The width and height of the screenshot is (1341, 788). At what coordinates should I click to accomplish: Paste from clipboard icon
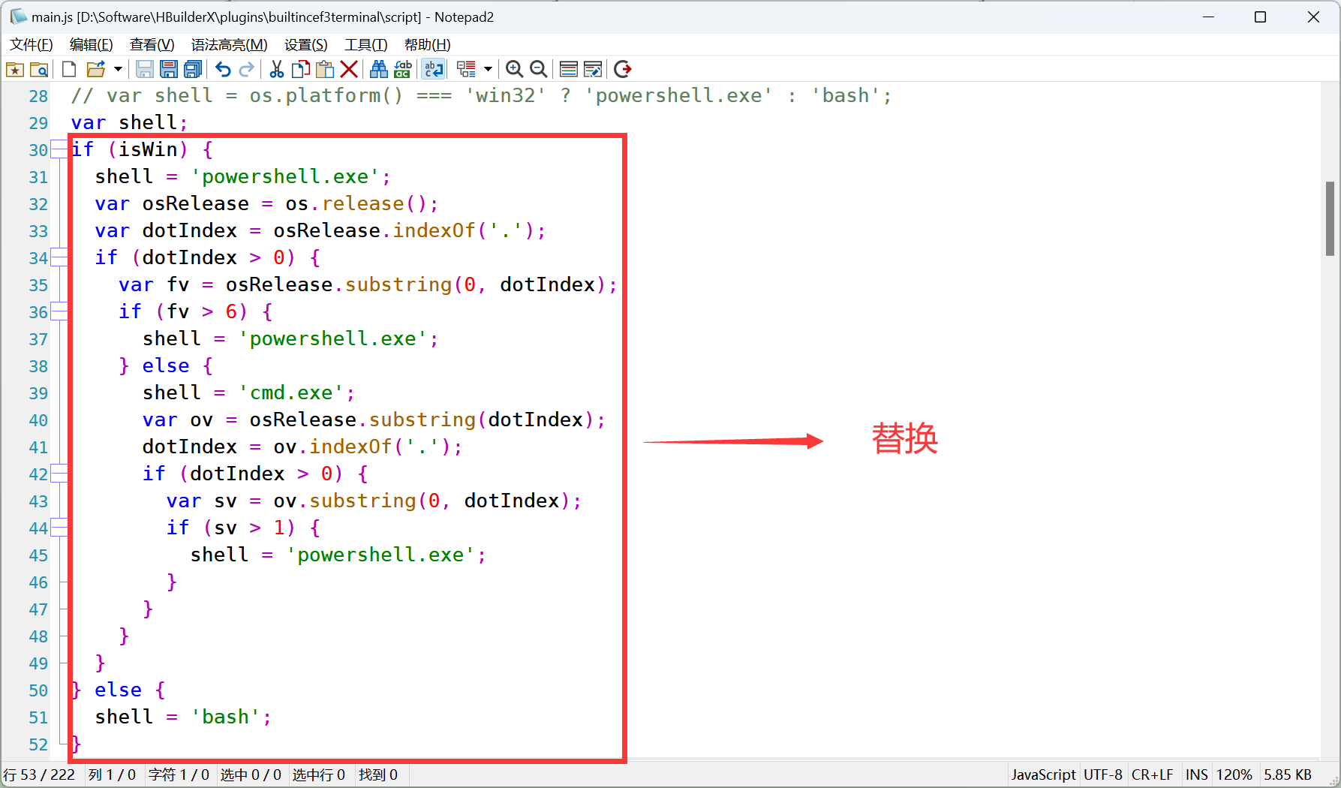tap(325, 70)
